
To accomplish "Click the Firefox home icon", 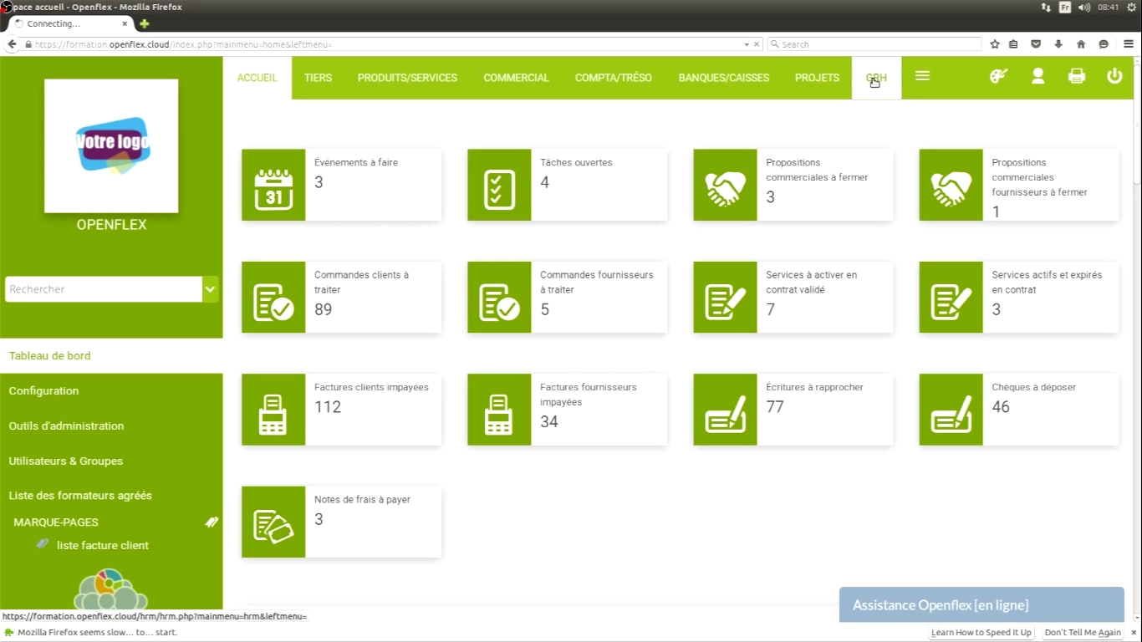I will point(1081,44).
